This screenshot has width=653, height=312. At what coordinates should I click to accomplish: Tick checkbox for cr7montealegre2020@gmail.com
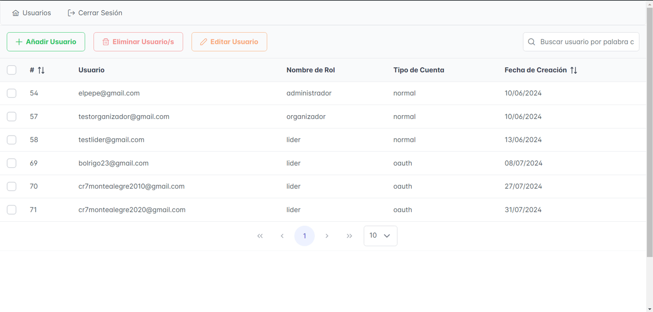coord(12,210)
